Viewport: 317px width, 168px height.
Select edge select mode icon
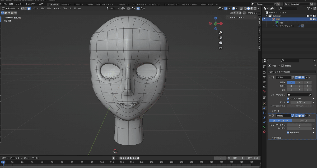click(x=25, y=8)
